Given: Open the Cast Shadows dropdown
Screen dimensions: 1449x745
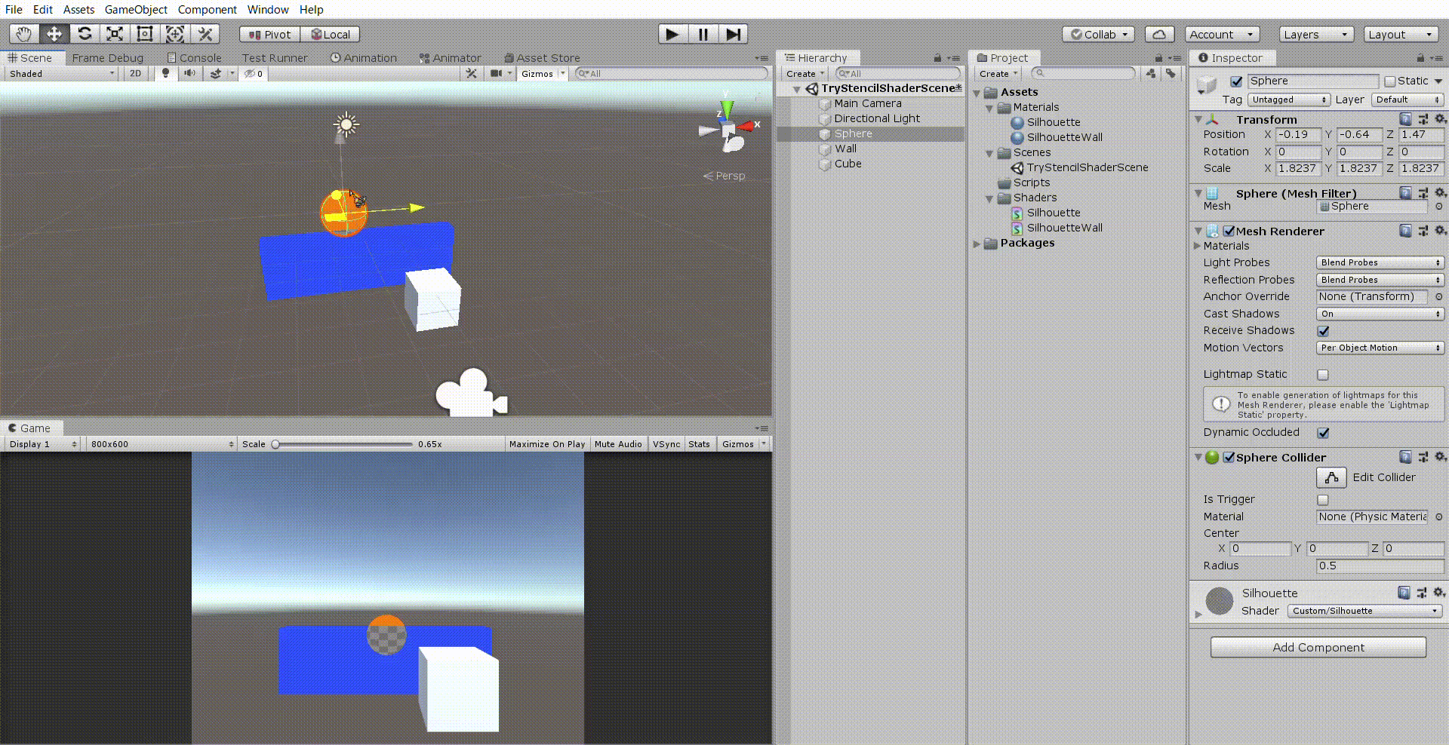Looking at the screenshot, I should pyautogui.click(x=1380, y=314).
